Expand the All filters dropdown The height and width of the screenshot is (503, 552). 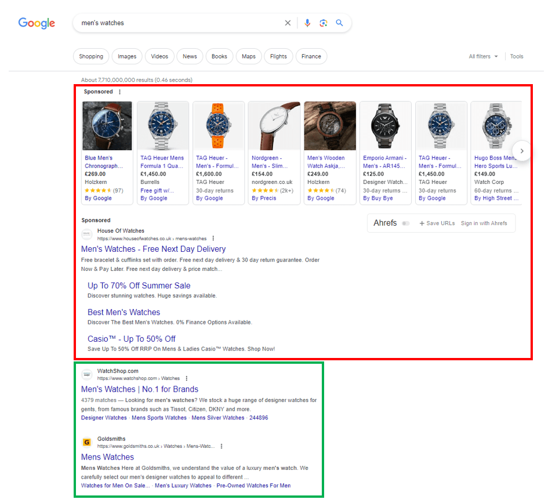[483, 56]
